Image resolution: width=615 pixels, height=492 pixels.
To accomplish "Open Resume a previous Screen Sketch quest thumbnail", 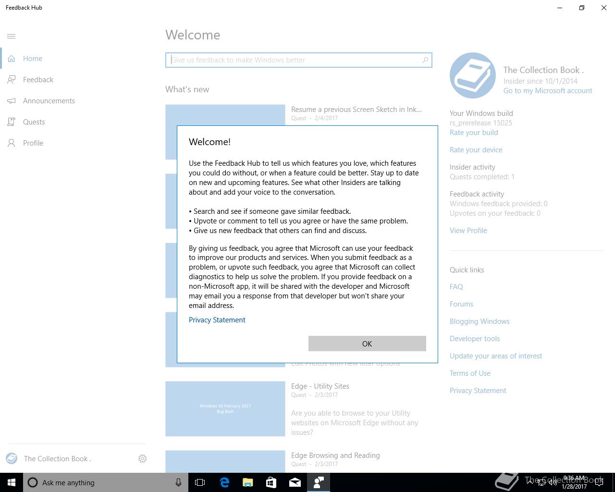I will tap(225, 115).
